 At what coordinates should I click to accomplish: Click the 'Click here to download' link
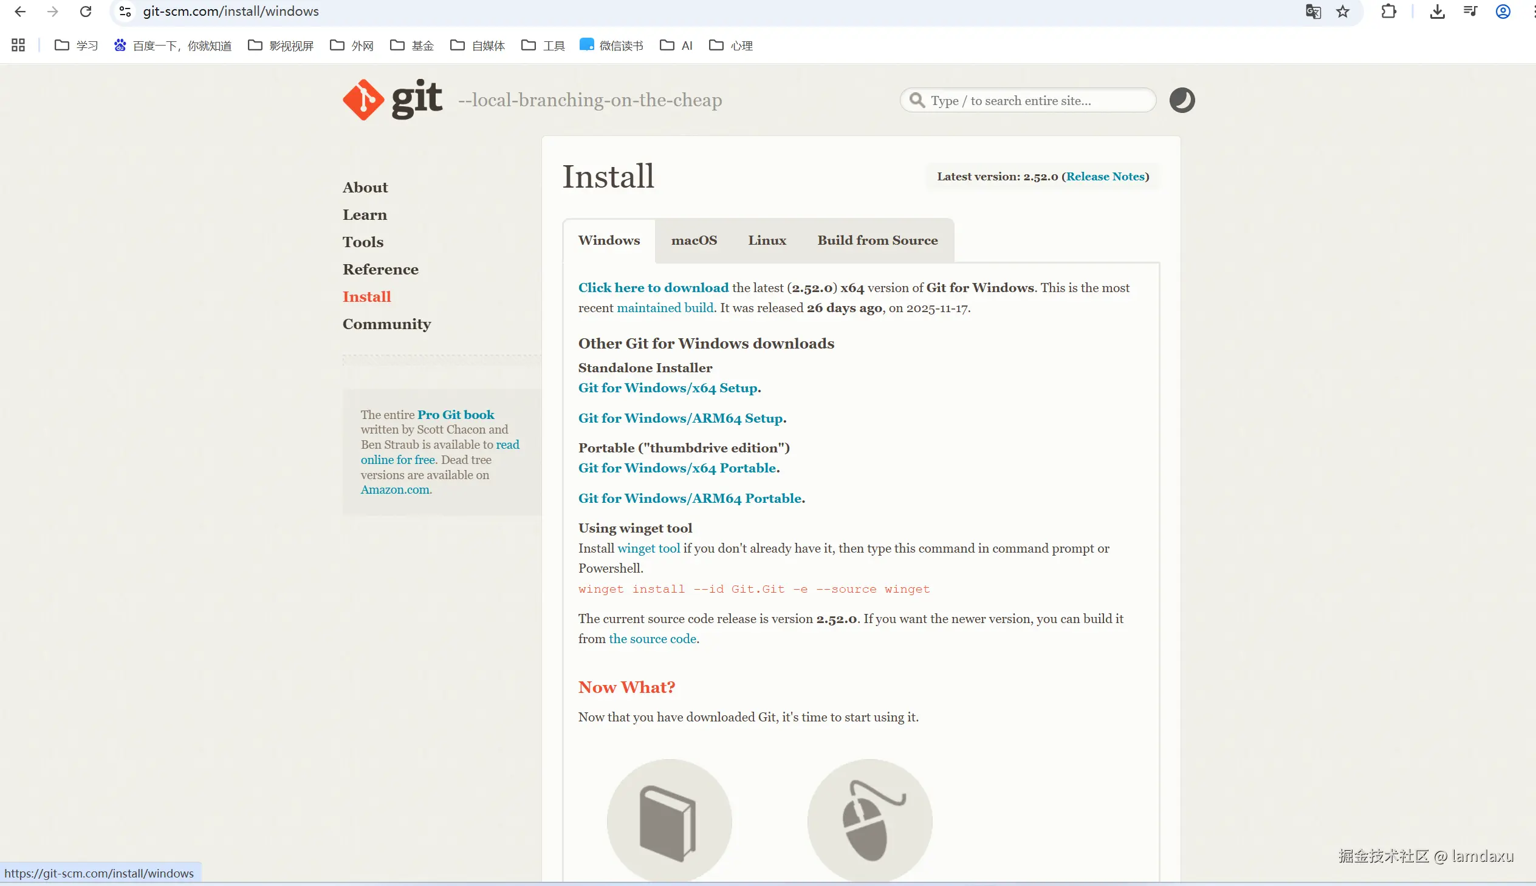click(x=653, y=288)
